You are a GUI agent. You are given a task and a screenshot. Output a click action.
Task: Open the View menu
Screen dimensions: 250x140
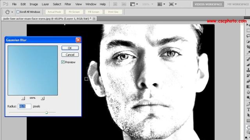pos(79,4)
